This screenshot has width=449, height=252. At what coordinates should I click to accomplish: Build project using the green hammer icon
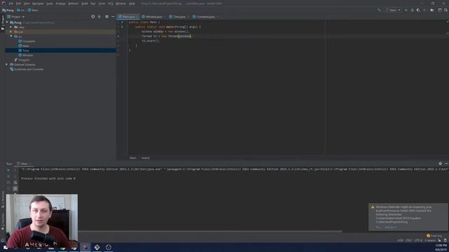379,10
